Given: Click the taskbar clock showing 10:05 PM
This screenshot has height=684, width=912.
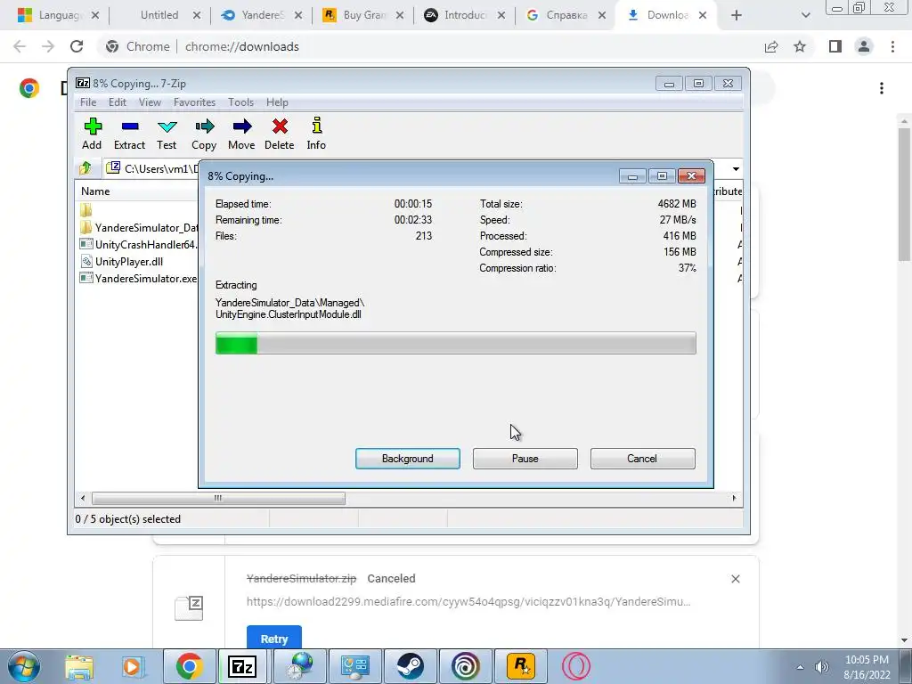Looking at the screenshot, I should point(867,666).
